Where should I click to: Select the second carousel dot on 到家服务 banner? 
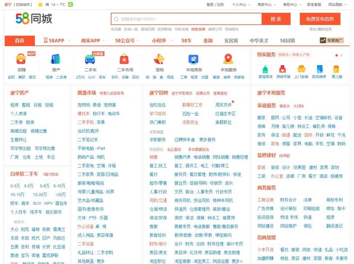[x=341, y=56]
